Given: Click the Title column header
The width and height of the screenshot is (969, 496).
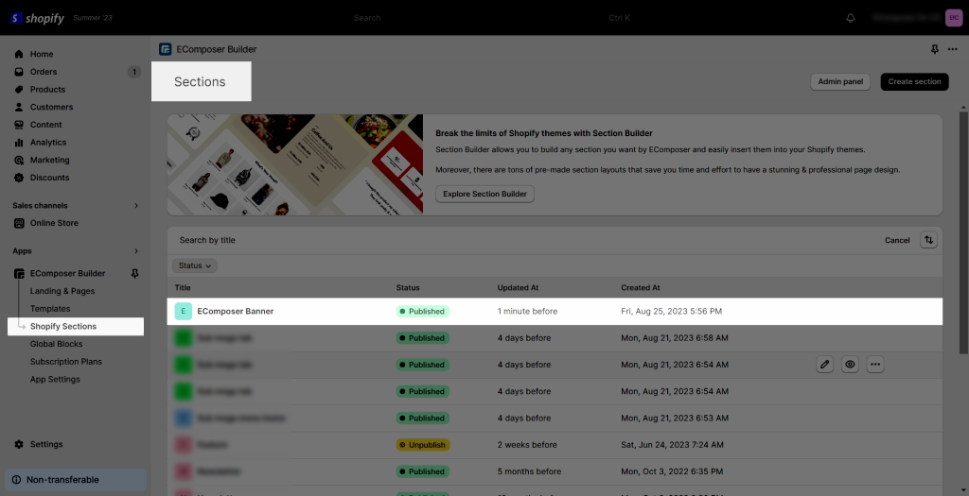Looking at the screenshot, I should tap(183, 287).
